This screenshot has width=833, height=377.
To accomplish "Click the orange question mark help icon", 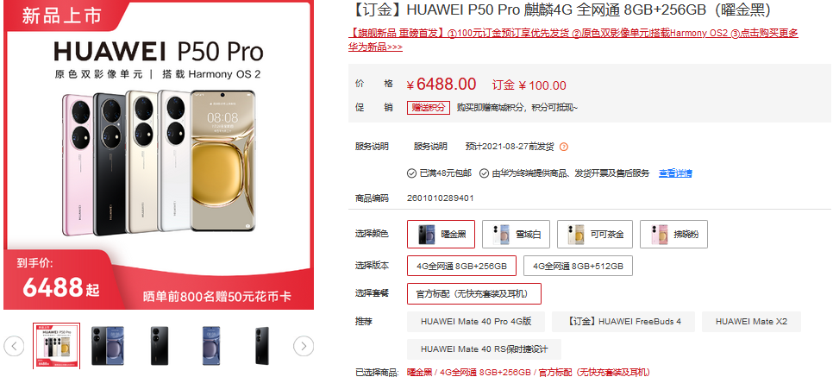I will pyautogui.click(x=564, y=147).
